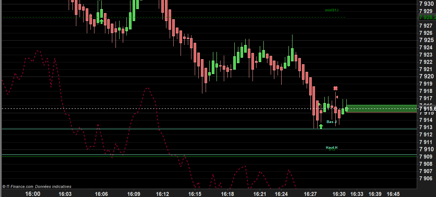Viewport: 436px width, 197px height.
Task: Click the 16:27 time axis label
Action: (310, 194)
